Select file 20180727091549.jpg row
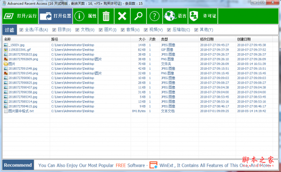The width and height of the screenshot is (281, 172). (140, 69)
